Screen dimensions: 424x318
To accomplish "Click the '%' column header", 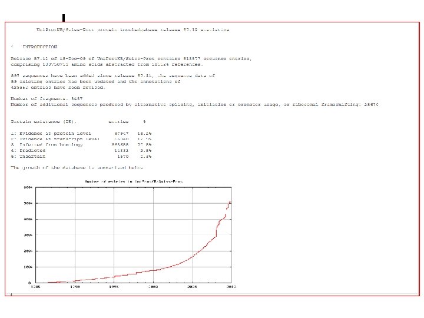I will click(145, 122).
